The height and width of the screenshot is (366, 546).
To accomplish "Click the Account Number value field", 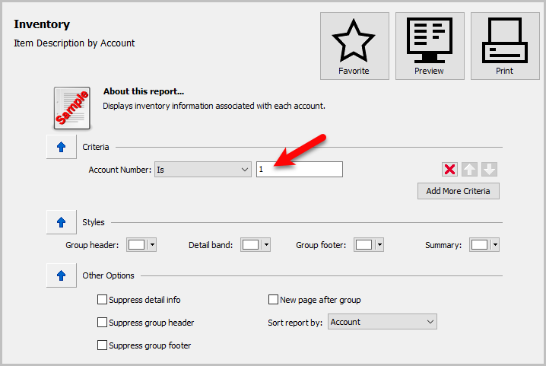I will pos(300,170).
